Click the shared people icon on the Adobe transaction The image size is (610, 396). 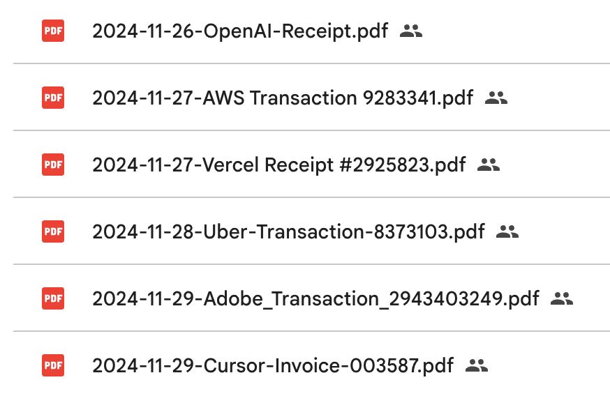pos(561,298)
